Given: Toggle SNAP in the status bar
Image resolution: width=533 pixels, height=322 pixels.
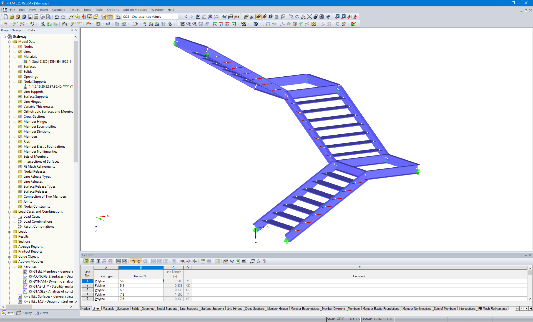Looking at the screenshot, I should 331,319.
